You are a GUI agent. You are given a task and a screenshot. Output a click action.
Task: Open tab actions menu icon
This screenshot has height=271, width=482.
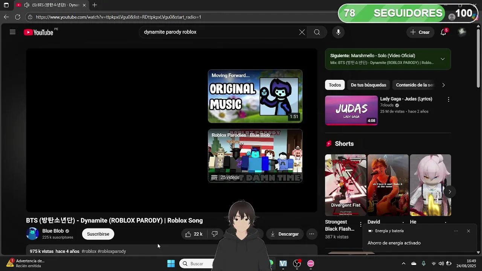[6, 5]
